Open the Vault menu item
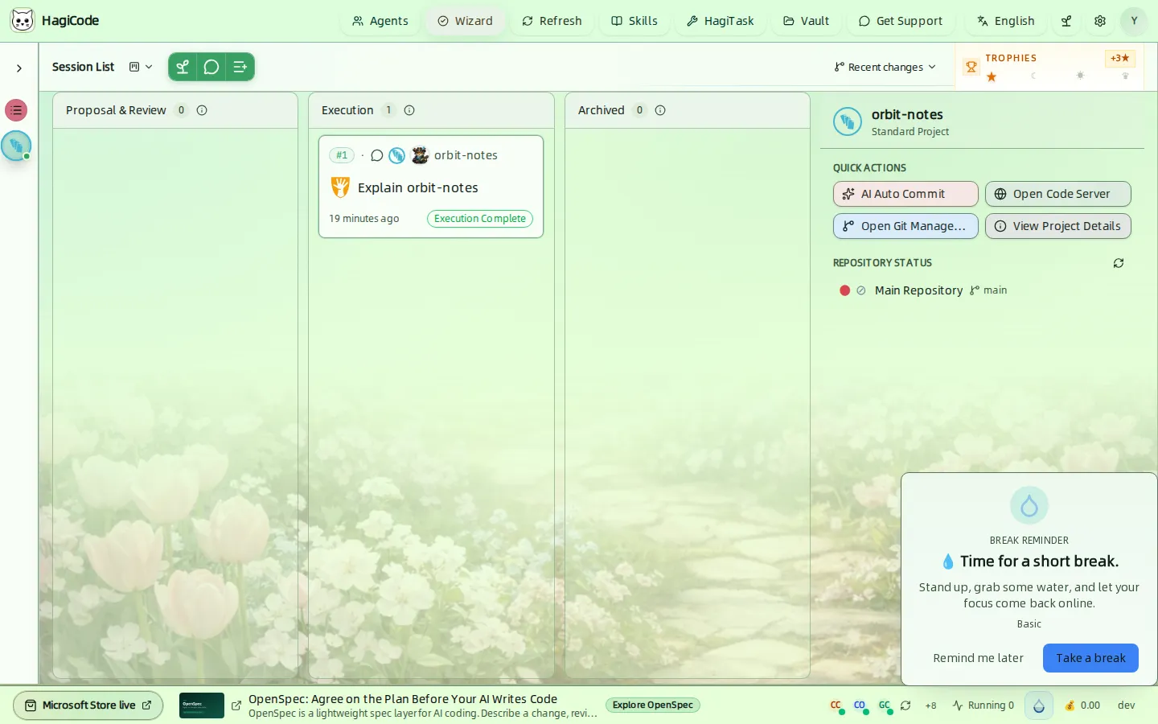1158x724 pixels. pos(807,21)
